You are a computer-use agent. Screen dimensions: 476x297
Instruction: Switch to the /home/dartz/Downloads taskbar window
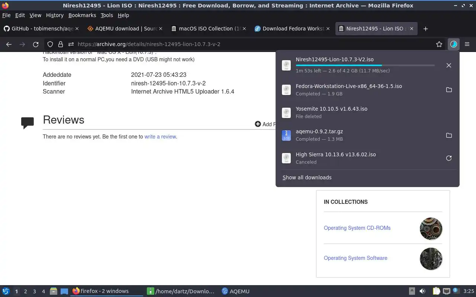181,291
